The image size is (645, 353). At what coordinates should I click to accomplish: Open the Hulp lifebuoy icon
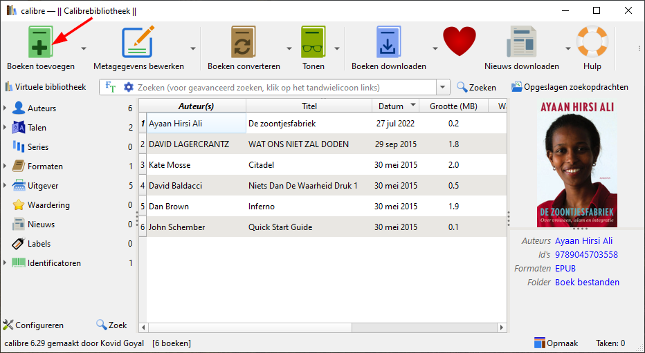(x=592, y=43)
